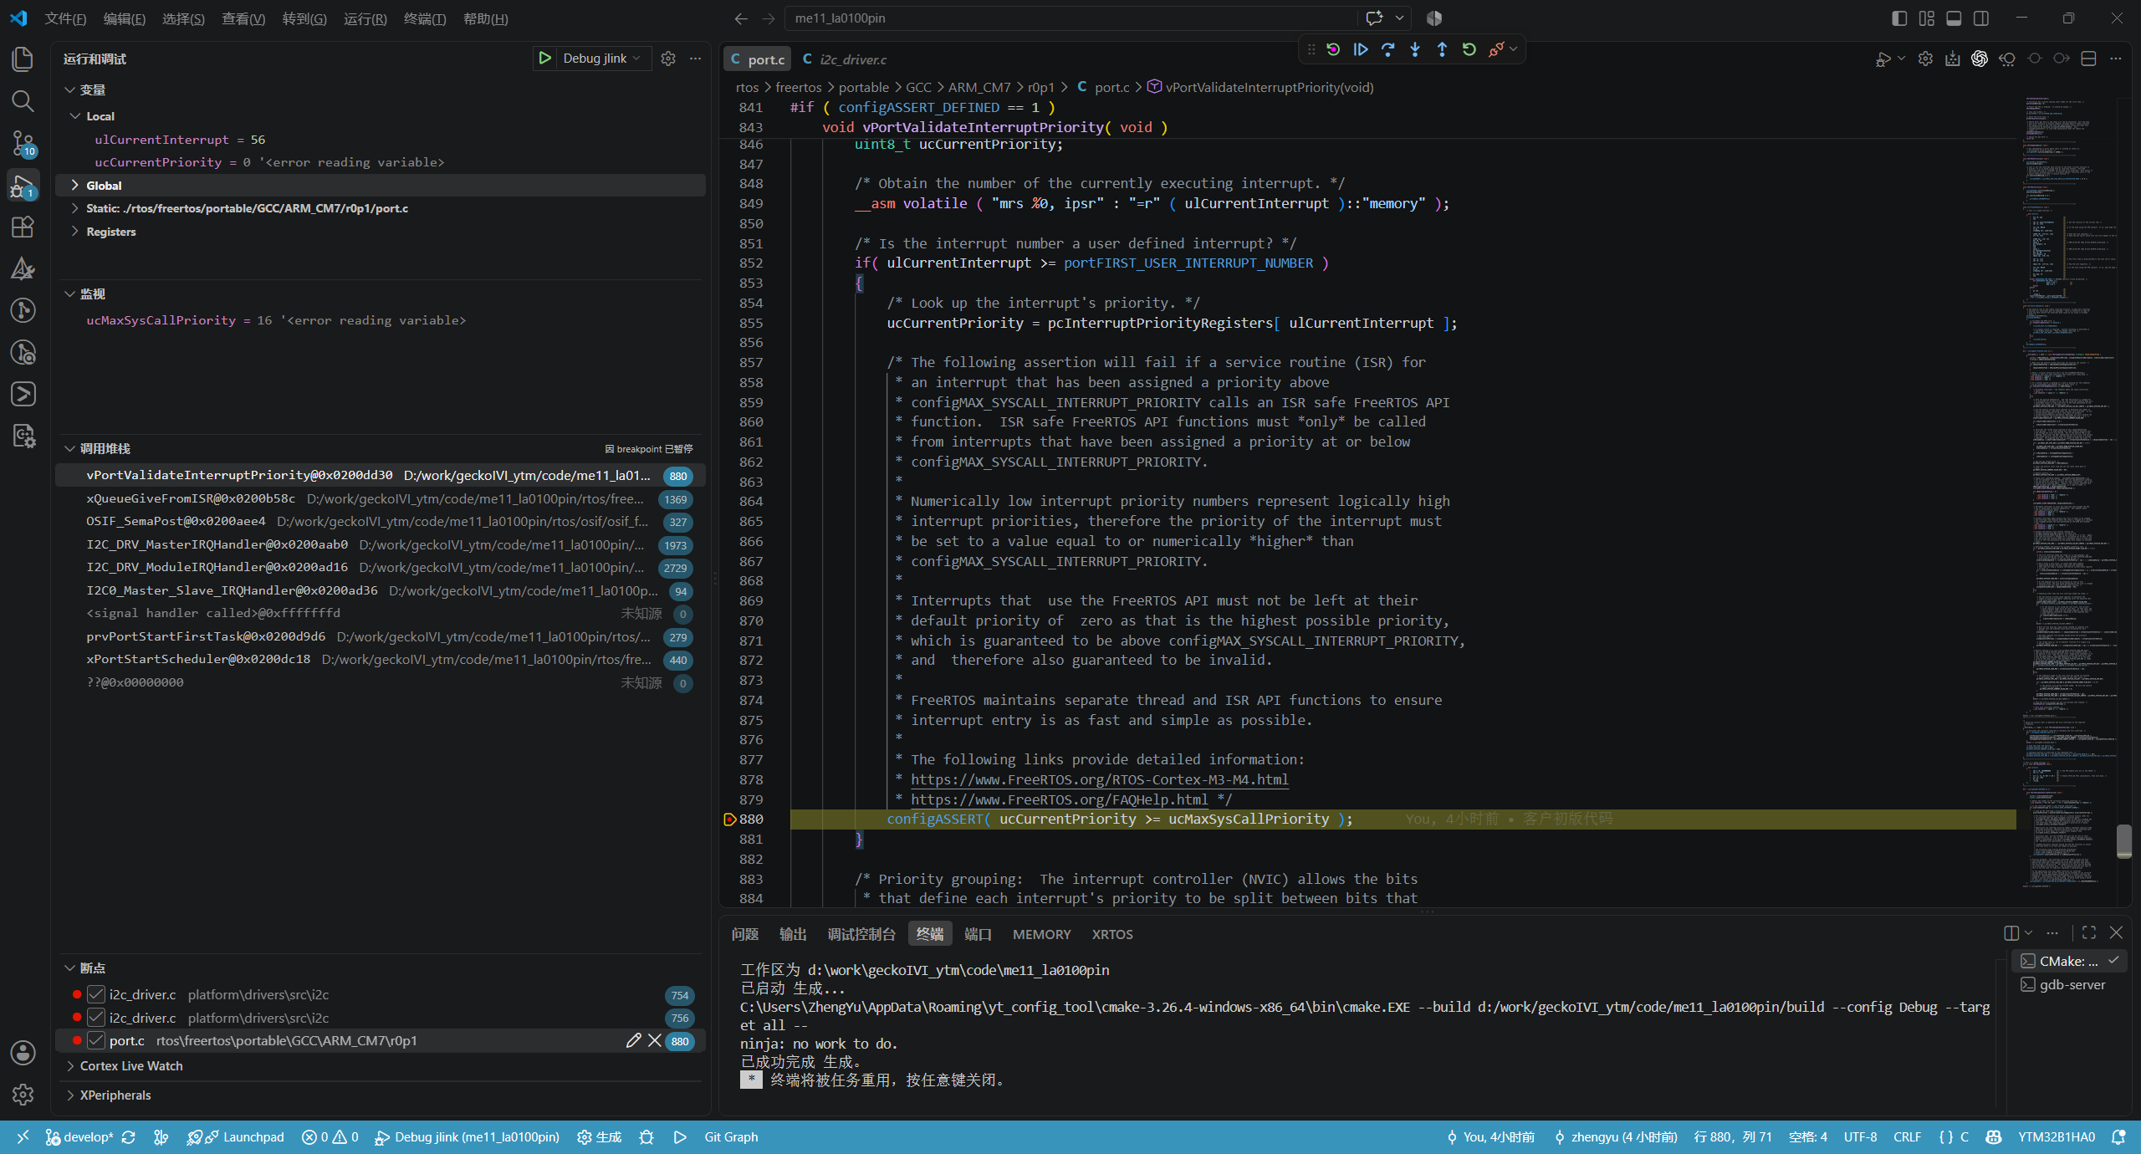
Task: Open previous revision changes arrow-circle icon
Action: pyautogui.click(x=2007, y=59)
